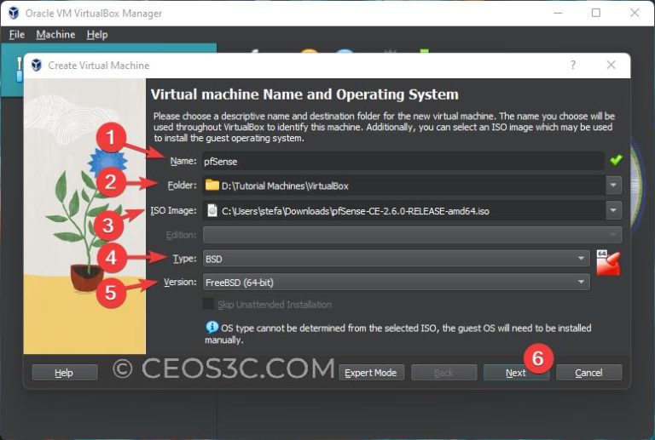Open the Version dropdown showing FreeBSD (64-bit)

pyautogui.click(x=396, y=283)
